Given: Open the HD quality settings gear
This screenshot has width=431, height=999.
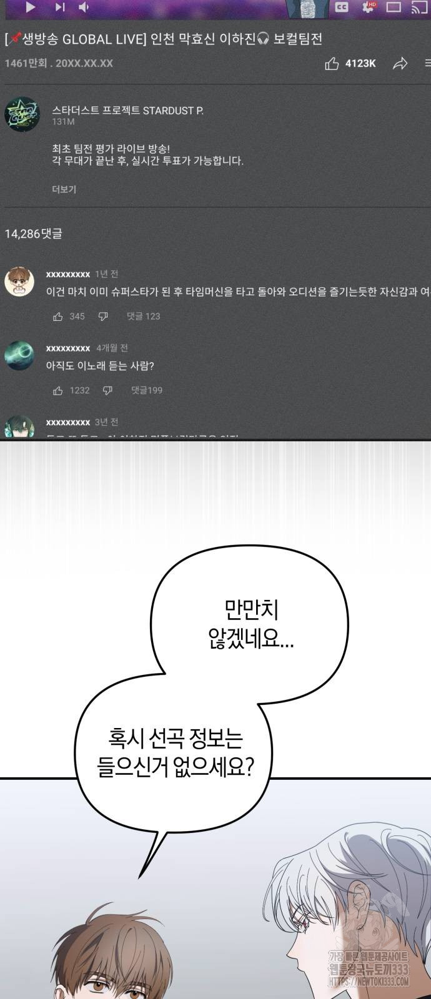Looking at the screenshot, I should click(x=369, y=7).
